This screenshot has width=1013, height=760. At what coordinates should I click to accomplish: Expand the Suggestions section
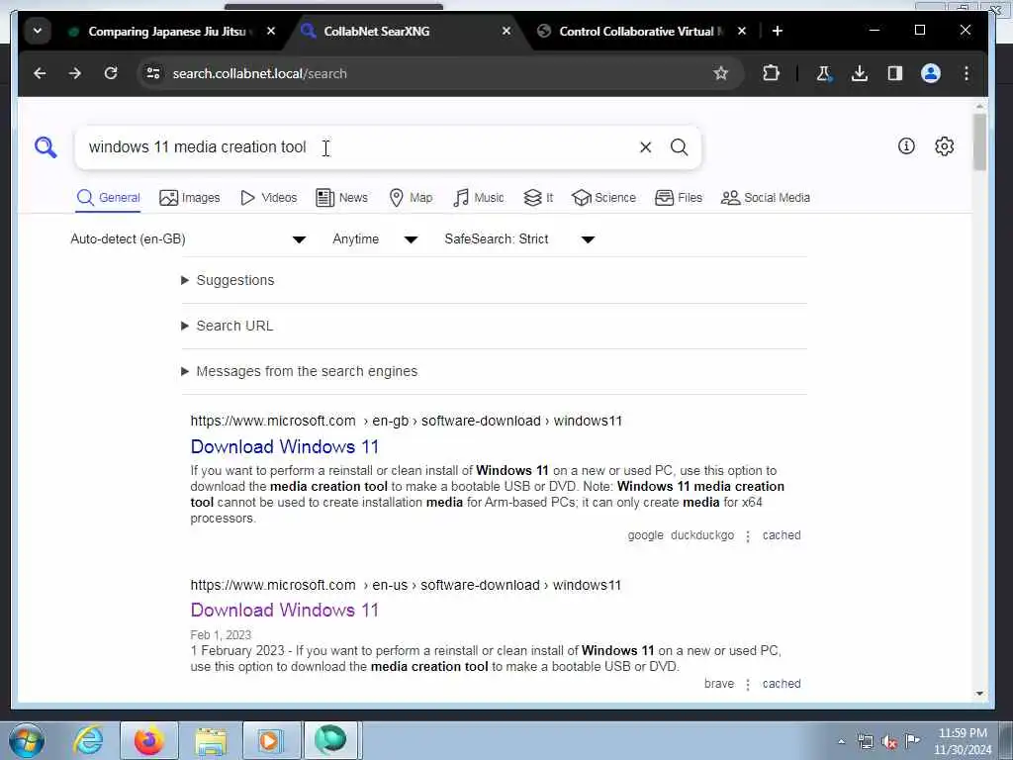tap(229, 280)
